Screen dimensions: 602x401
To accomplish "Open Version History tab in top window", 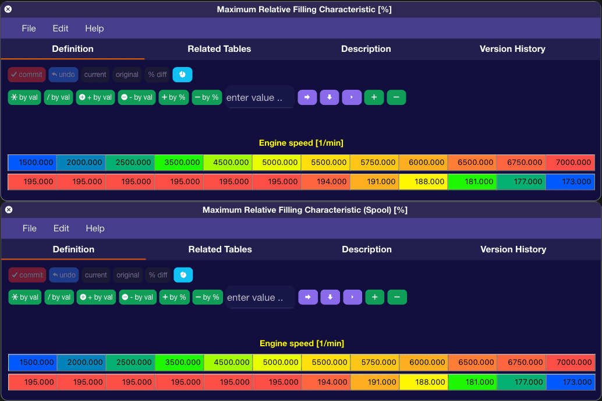I will tap(512, 49).
